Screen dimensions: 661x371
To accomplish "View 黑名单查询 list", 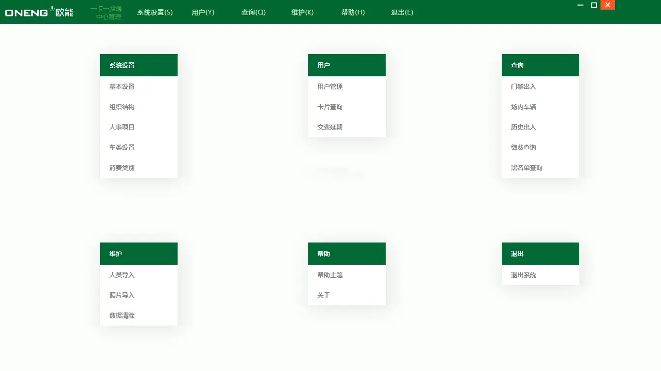I will 526,168.
